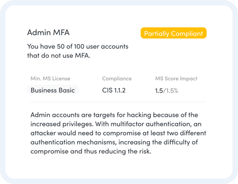Click the Compliance column label
Image resolution: width=238 pixels, height=184 pixels.
117,78
